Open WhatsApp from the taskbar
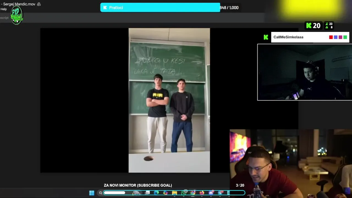The image size is (352, 198). tap(184, 193)
